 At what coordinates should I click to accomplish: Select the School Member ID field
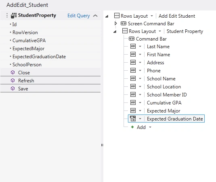167,95
